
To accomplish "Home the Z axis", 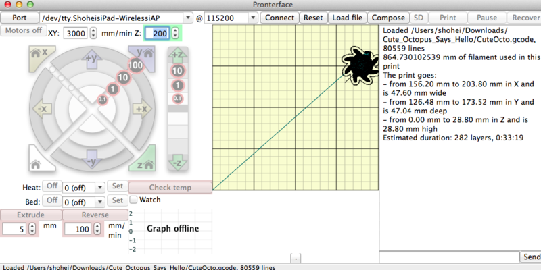I will pos(144,161).
